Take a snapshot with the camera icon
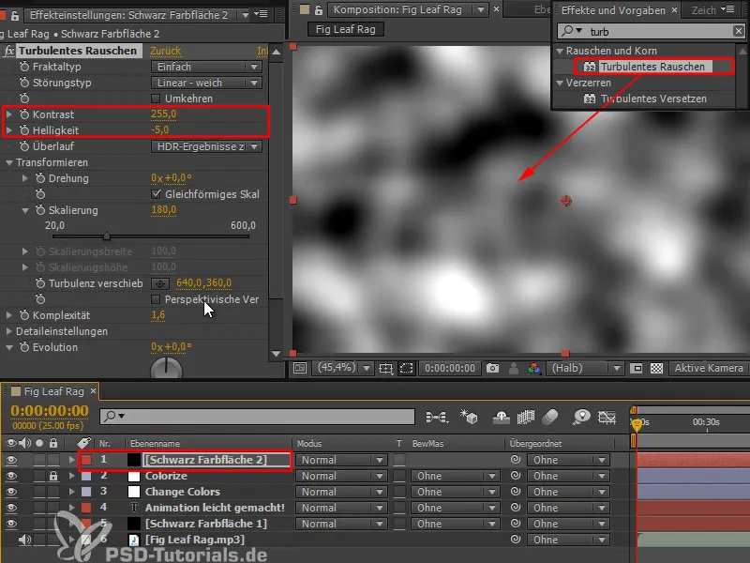Viewport: 750px width, 563px height. pos(492,368)
